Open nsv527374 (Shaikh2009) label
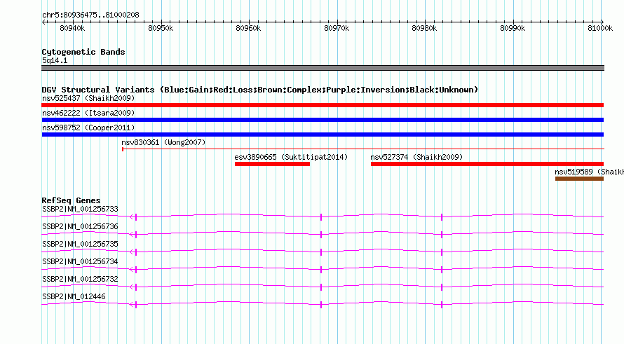Screen dimensions: 624x344 (416, 157)
